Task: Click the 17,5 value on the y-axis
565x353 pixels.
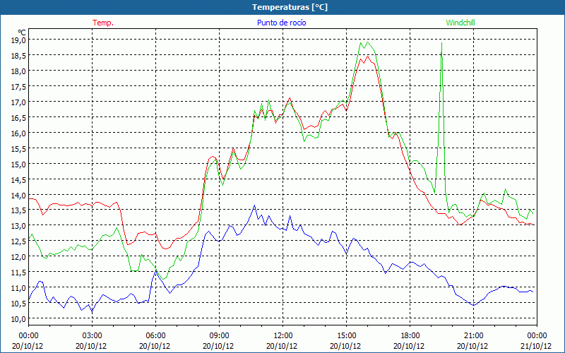Action: click(x=18, y=86)
